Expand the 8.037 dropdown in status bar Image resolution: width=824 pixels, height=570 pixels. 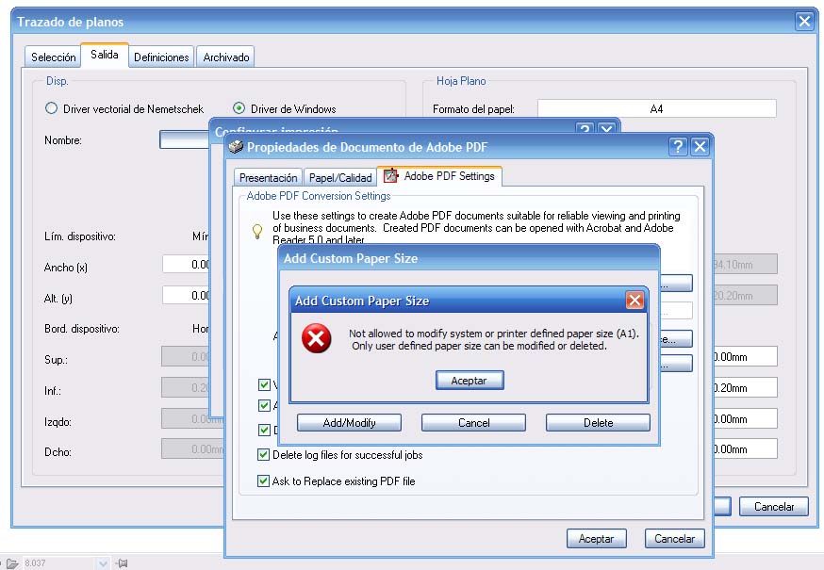pos(103,563)
